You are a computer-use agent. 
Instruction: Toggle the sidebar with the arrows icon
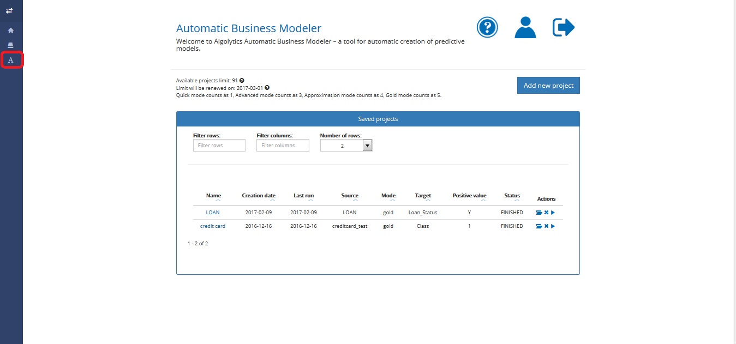10,10
